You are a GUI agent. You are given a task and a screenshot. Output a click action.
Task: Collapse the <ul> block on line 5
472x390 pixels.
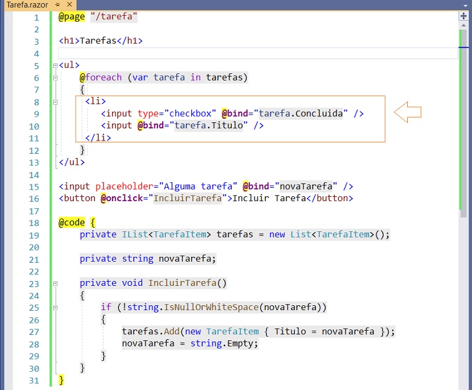pyautogui.click(x=56, y=65)
